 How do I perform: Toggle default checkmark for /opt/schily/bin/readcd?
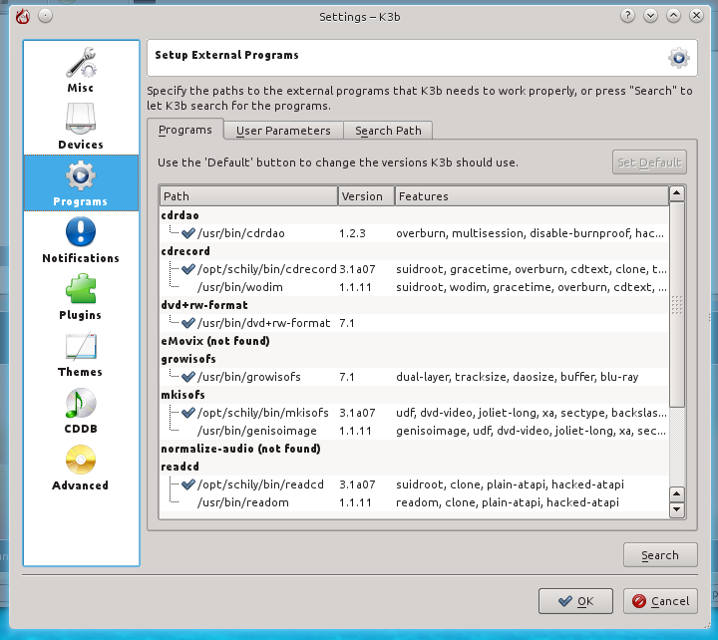point(188,484)
